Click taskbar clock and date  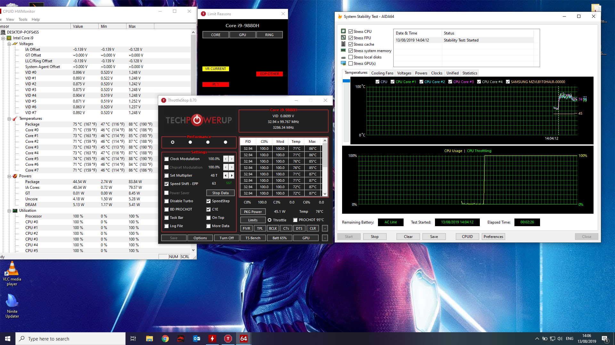(x=586, y=339)
